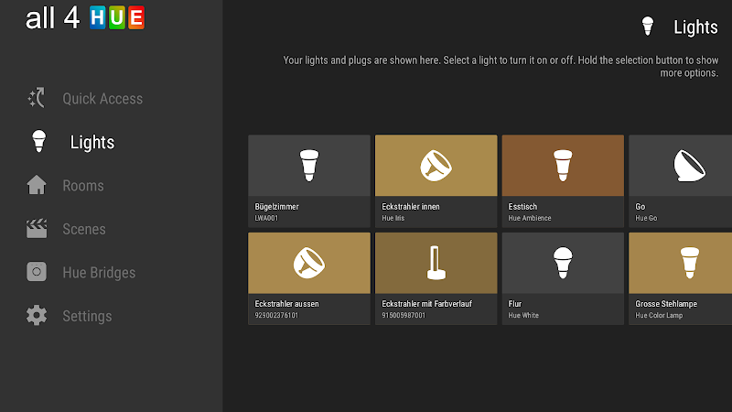Click the 929002376101 model number
This screenshot has width=732, height=412.
pyautogui.click(x=276, y=315)
